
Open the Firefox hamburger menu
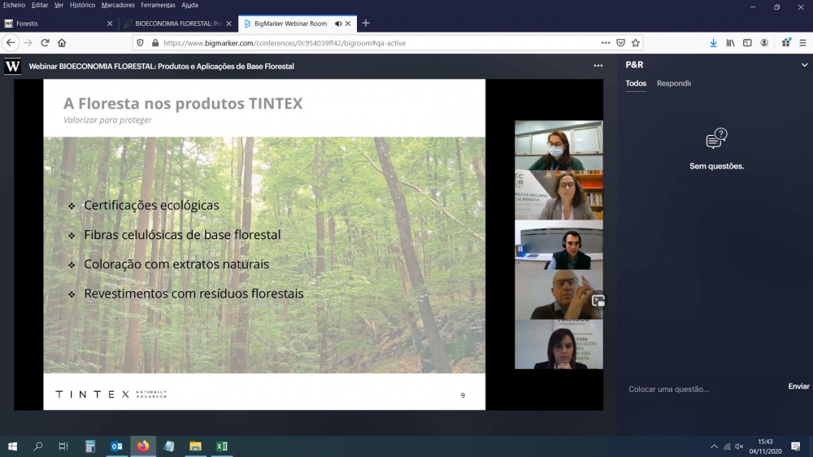point(802,43)
